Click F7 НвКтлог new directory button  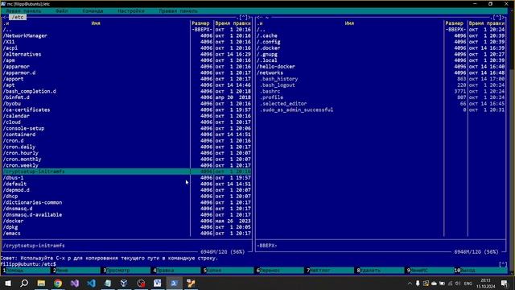[x=331, y=271]
